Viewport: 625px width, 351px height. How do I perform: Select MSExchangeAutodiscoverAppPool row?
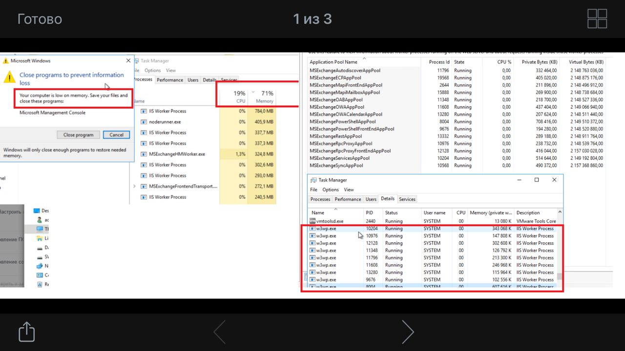pyautogui.click(x=457, y=71)
